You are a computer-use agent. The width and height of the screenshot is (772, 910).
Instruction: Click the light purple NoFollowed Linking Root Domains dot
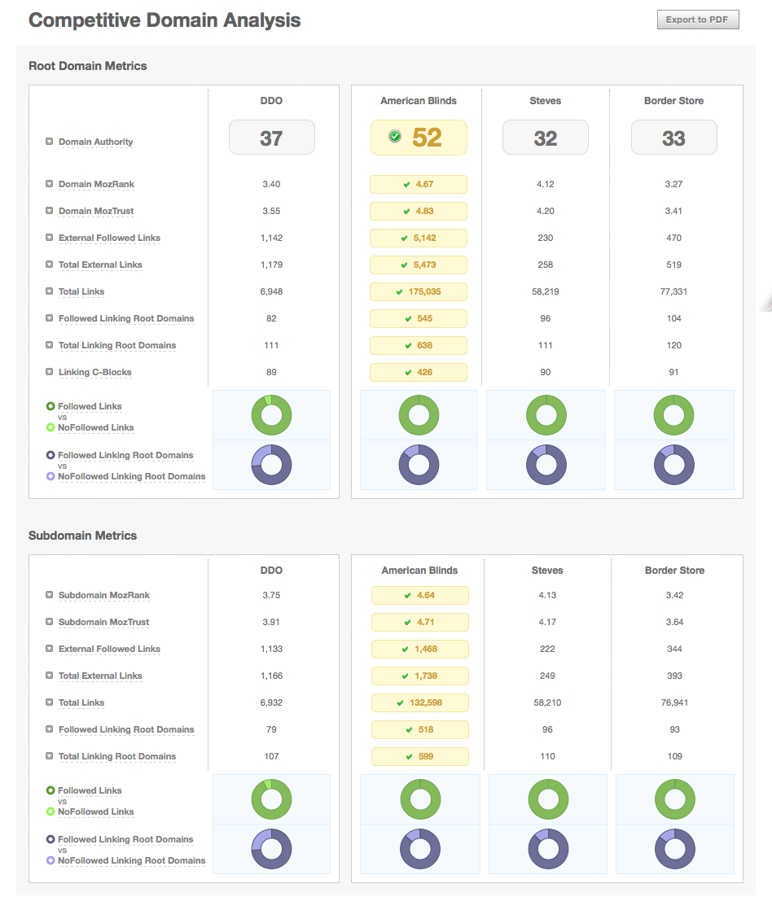50,476
